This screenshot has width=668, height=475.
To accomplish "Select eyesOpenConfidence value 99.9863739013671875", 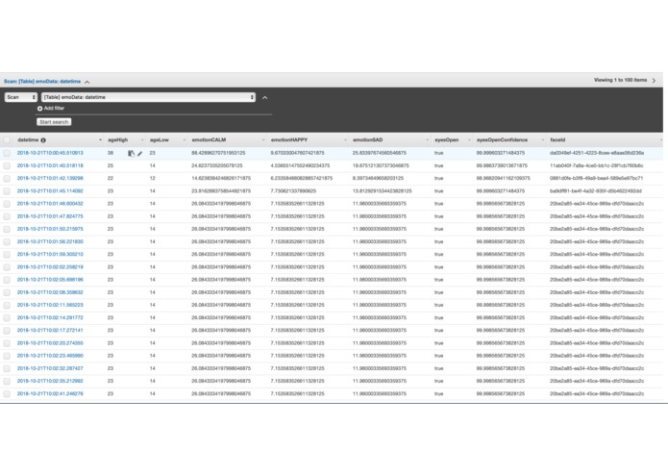I will point(502,165).
